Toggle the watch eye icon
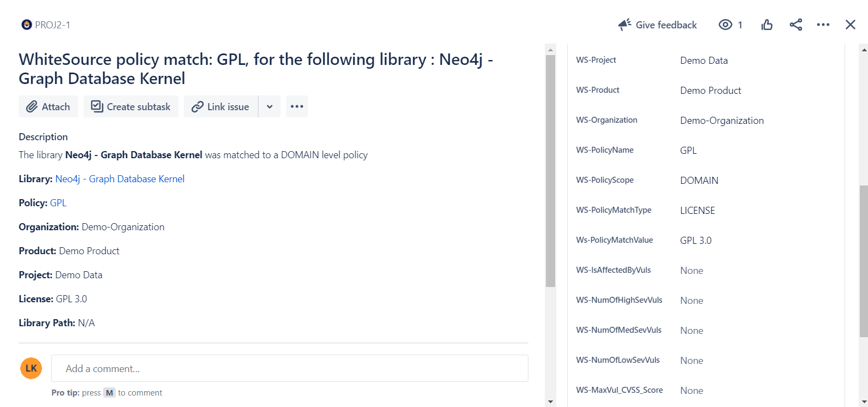The height and width of the screenshot is (407, 868). pos(725,25)
